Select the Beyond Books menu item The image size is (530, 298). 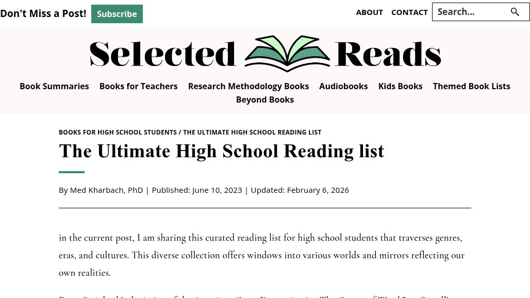tap(264, 100)
